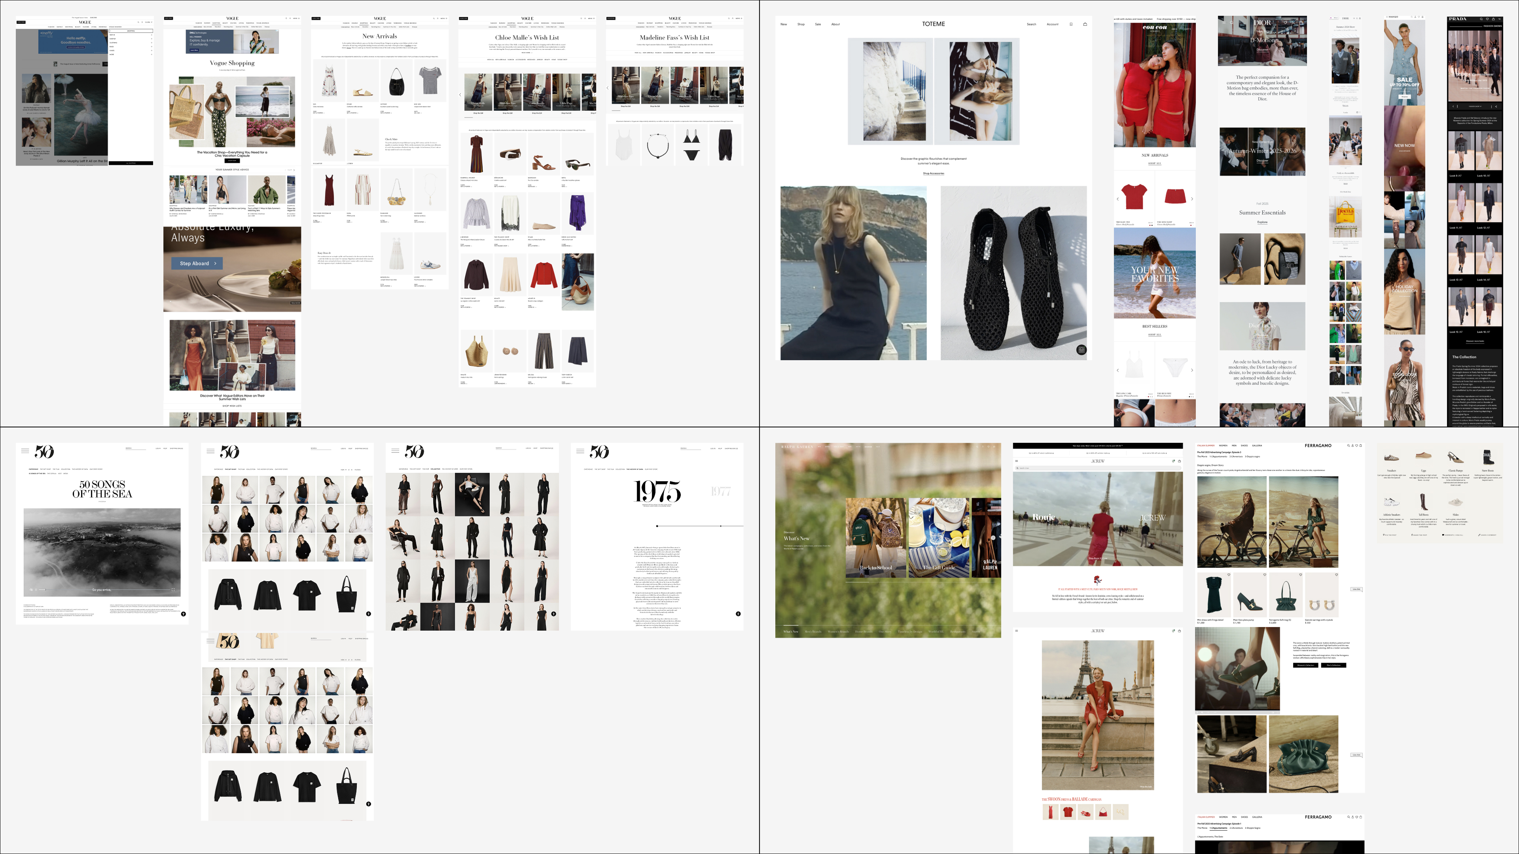1519x854 pixels.
Task: Click search icon on Ferragamo Episode 3 page
Action: pos(1348,446)
